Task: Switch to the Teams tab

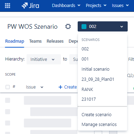Action: (35, 41)
